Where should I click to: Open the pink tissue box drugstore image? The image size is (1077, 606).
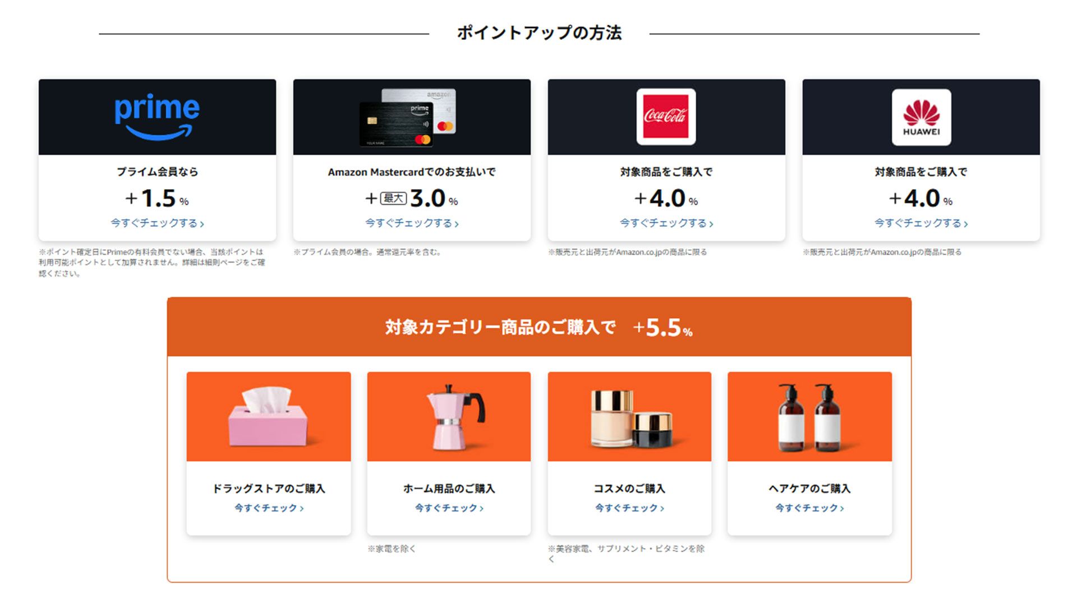pos(269,416)
